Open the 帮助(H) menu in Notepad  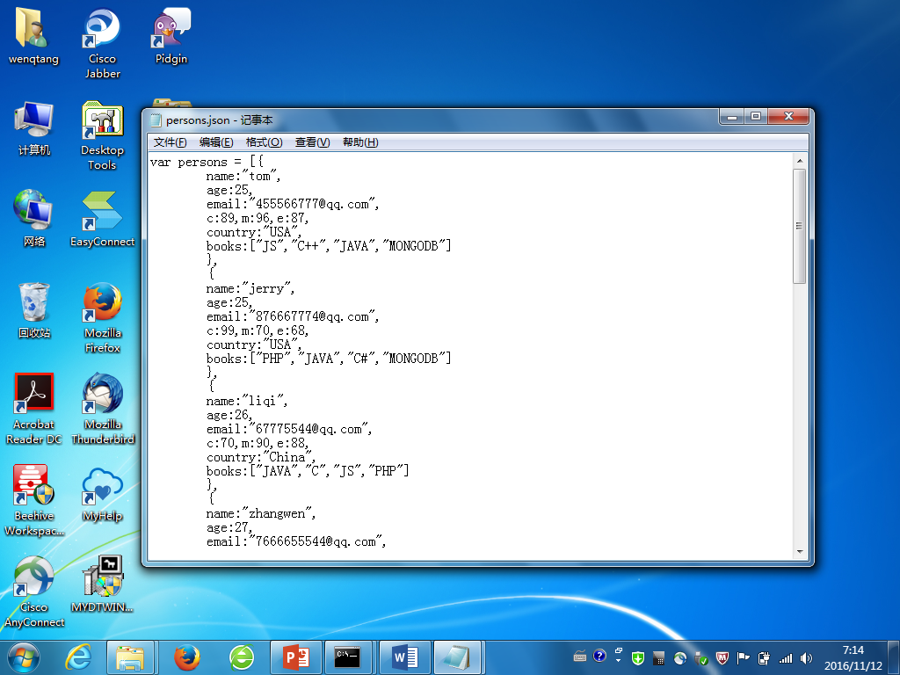(359, 142)
